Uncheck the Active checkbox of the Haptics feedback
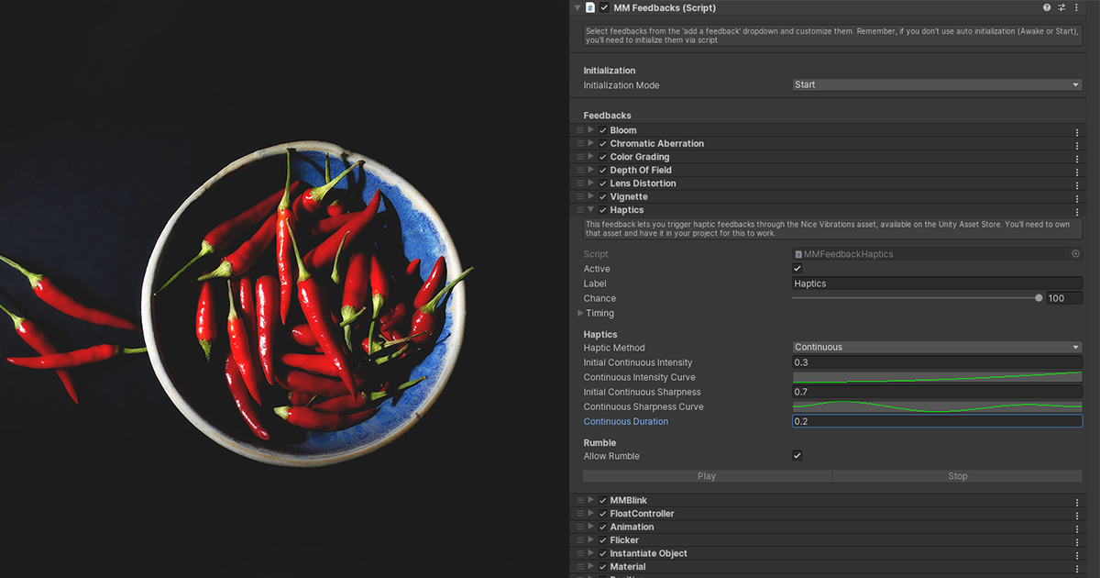1100x578 pixels. point(797,269)
